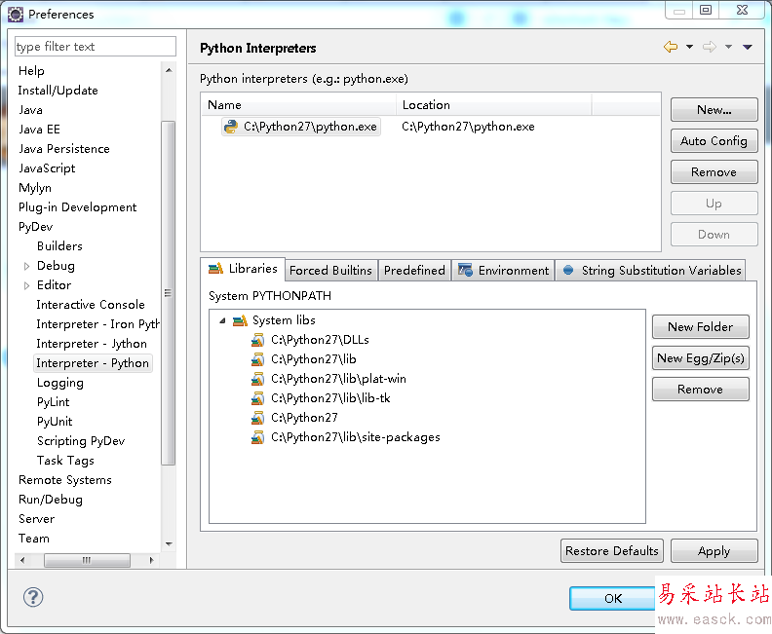Click the icon beside C:\Python27\lib
Image resolution: width=772 pixels, height=634 pixels.
tap(257, 359)
